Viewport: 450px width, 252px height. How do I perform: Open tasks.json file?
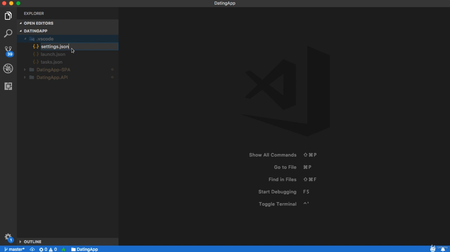click(51, 62)
